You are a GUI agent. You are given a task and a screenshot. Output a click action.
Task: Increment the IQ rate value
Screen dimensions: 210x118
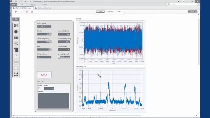coord(50,33)
